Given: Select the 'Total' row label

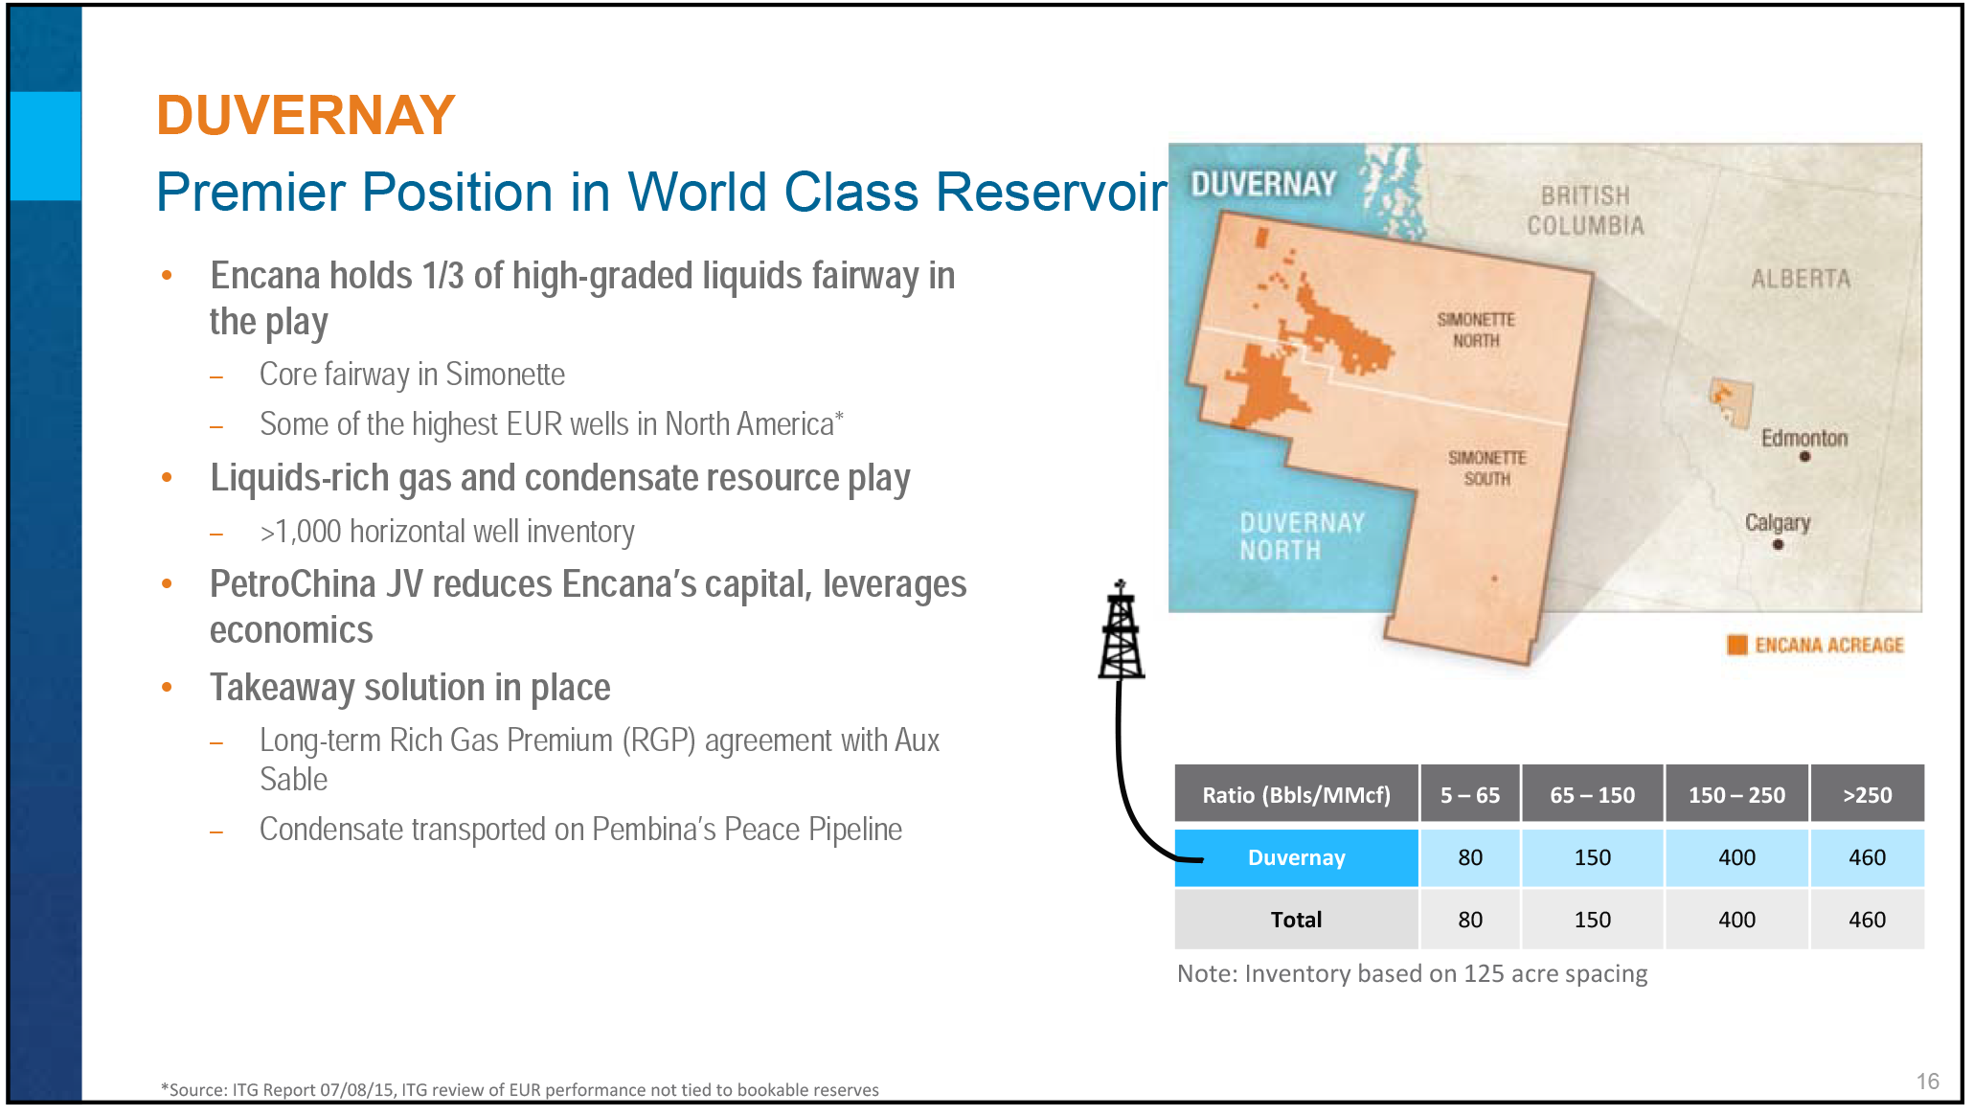Looking at the screenshot, I should (1296, 920).
